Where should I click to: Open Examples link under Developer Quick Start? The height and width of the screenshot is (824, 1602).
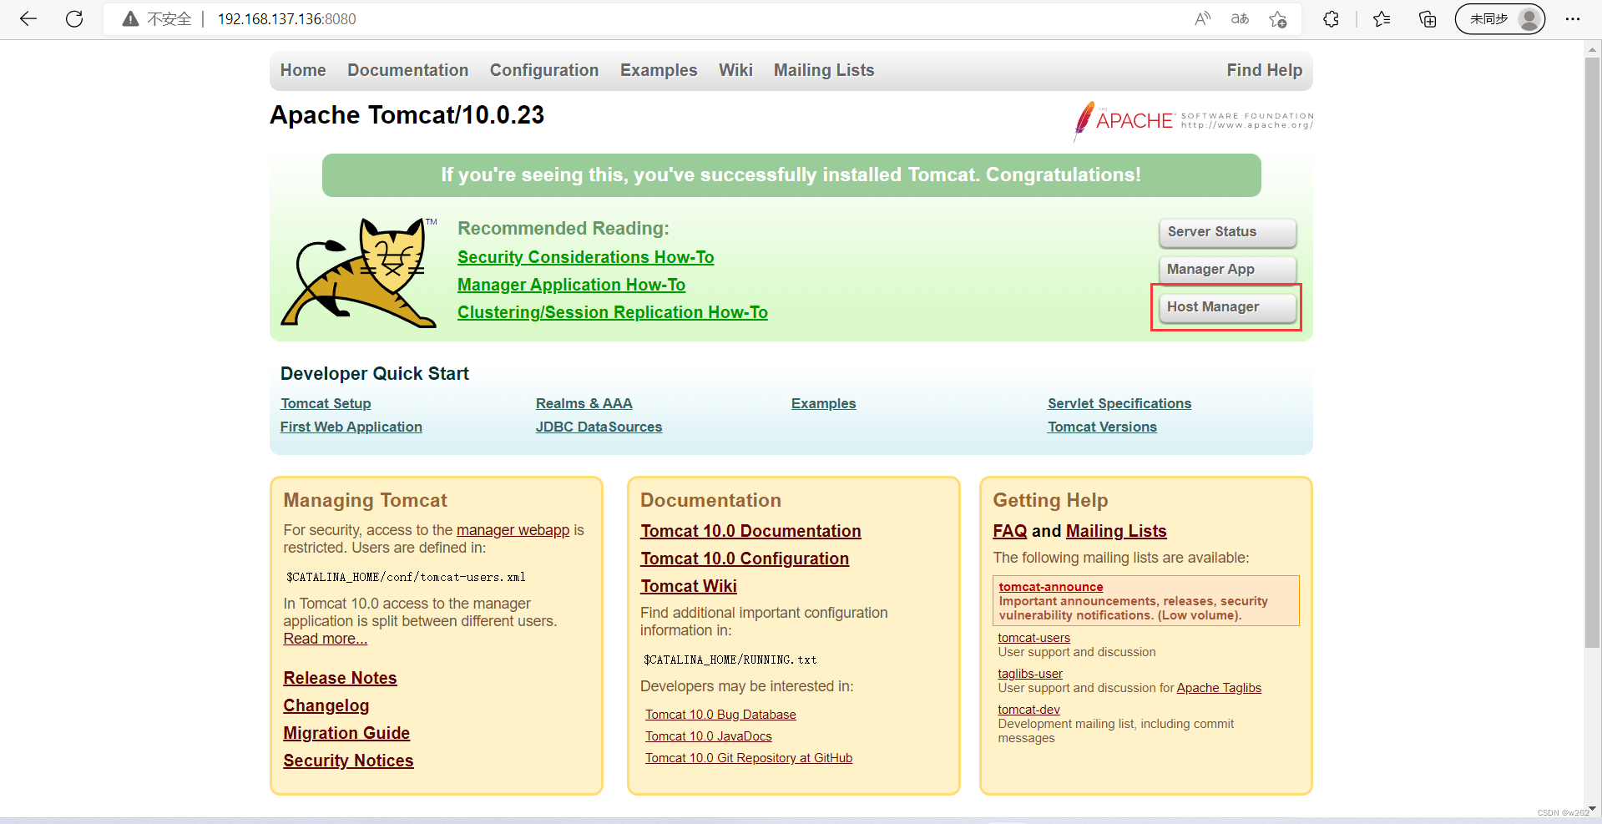coord(823,403)
